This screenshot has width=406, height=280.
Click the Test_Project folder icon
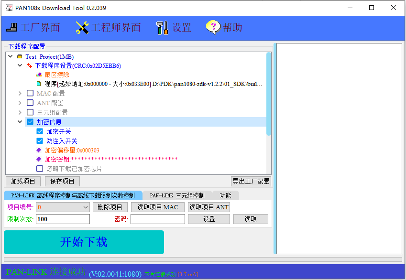click(x=20, y=56)
